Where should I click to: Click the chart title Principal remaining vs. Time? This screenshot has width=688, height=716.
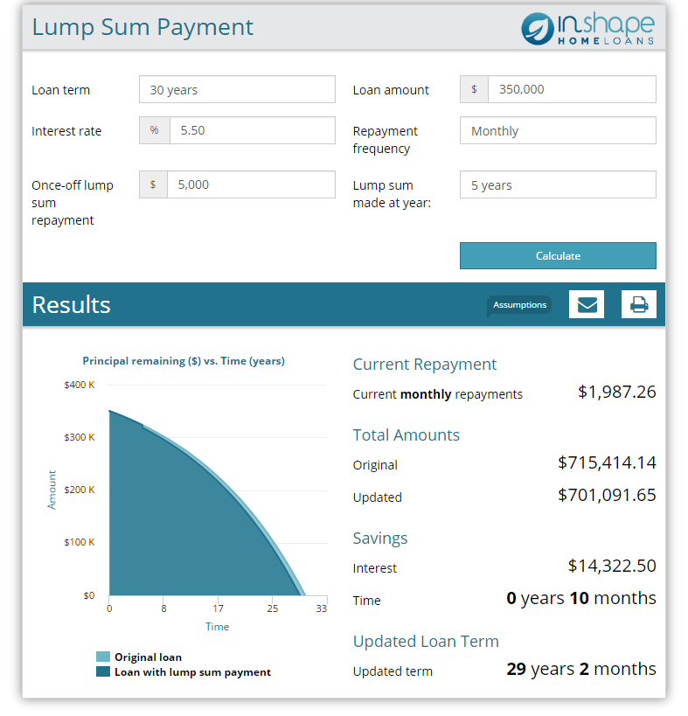coord(184,360)
